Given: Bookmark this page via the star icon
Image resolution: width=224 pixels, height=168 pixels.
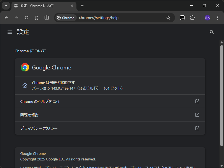Looking at the screenshot, I should (168, 18).
